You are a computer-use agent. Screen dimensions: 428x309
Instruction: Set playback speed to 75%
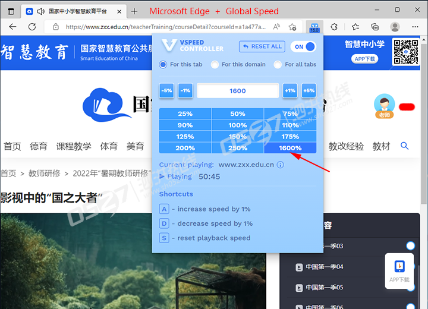tap(290, 113)
